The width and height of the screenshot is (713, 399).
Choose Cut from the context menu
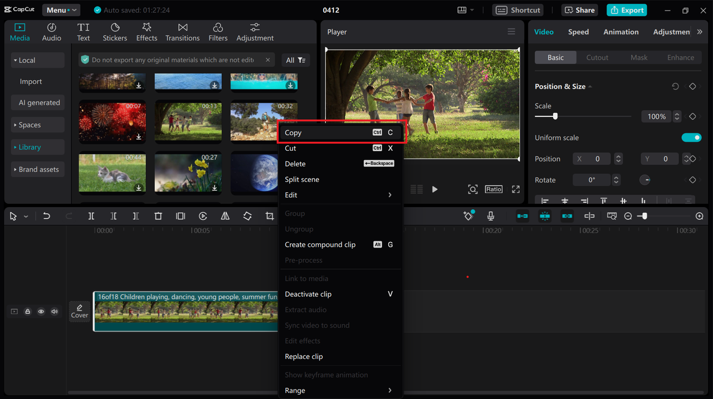coord(340,148)
